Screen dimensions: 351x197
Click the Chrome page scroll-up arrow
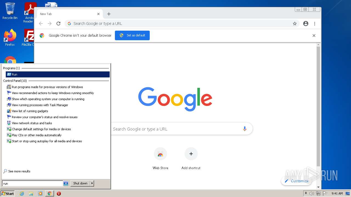318,45
